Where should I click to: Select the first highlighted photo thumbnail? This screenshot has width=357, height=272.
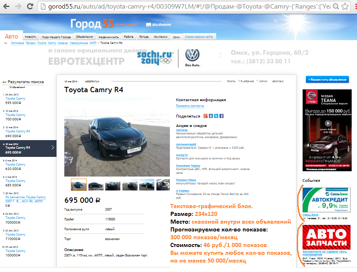[x=79, y=184]
